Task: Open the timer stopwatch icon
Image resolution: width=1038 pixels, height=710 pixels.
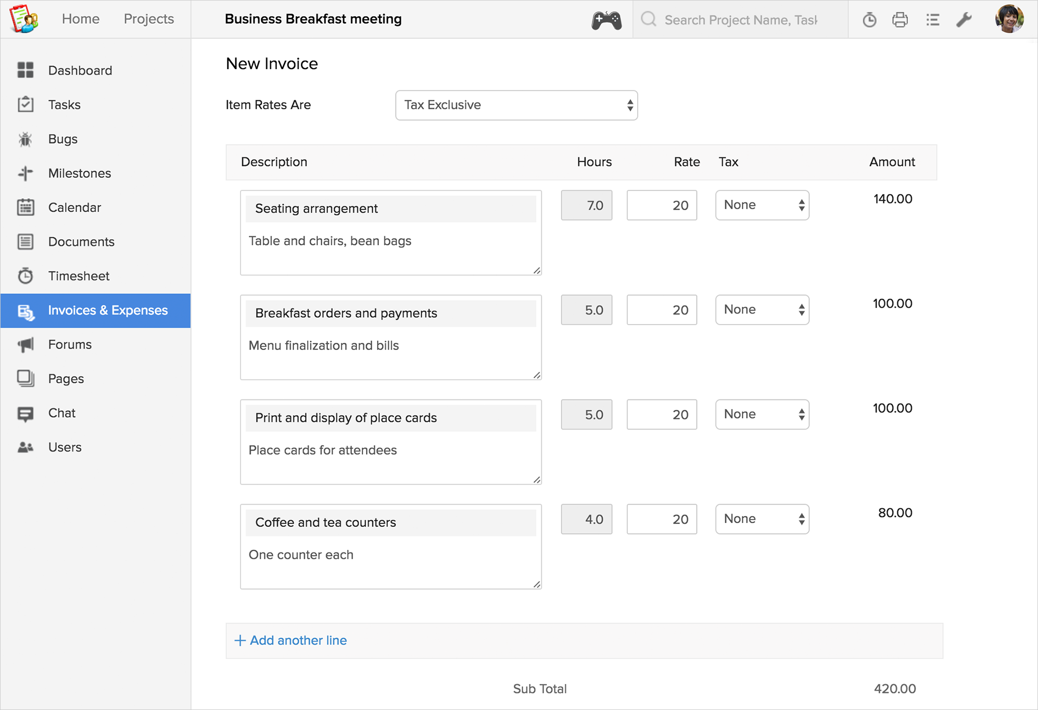Action: (x=869, y=20)
